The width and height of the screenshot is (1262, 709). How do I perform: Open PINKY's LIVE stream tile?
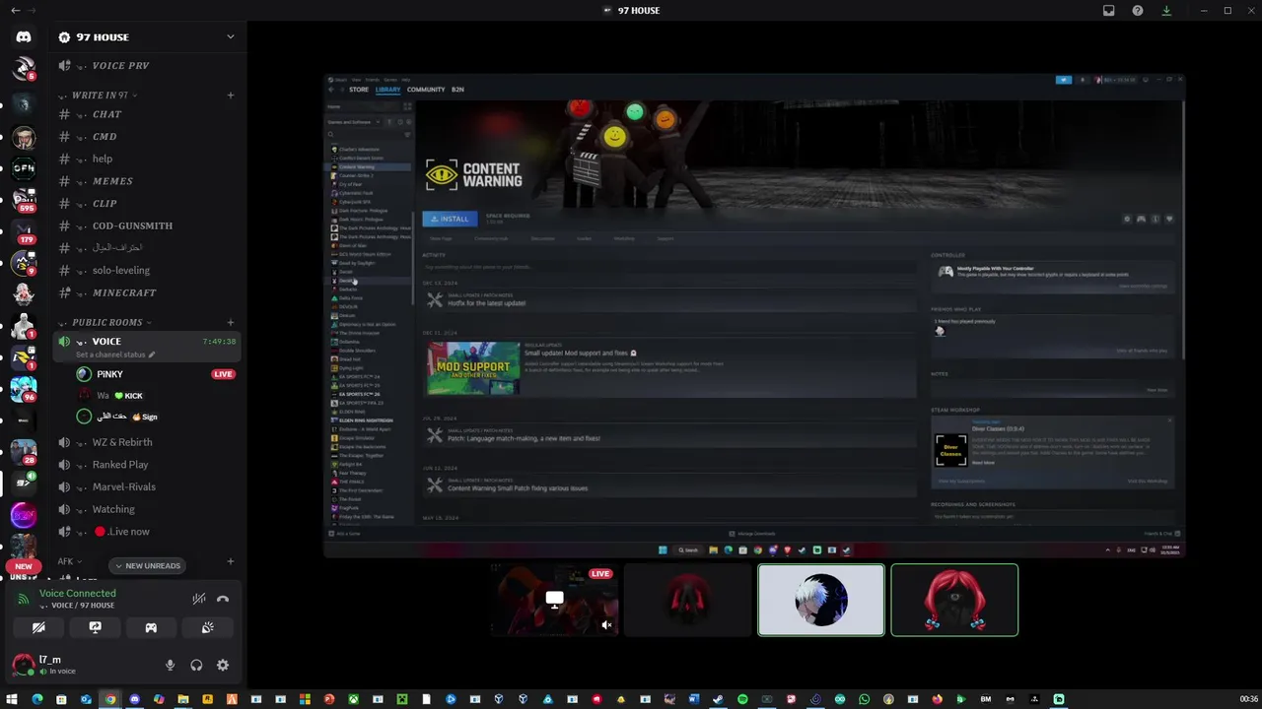coord(555,600)
